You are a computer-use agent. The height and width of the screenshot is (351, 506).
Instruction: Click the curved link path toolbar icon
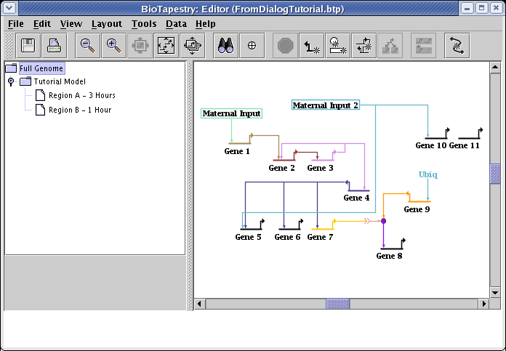(457, 46)
